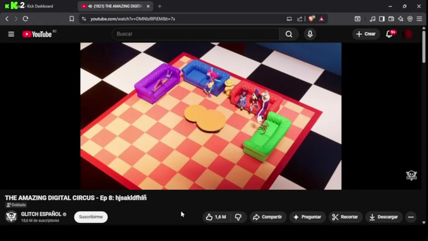Click the Compartir share button
428x241 pixels.
point(268,217)
